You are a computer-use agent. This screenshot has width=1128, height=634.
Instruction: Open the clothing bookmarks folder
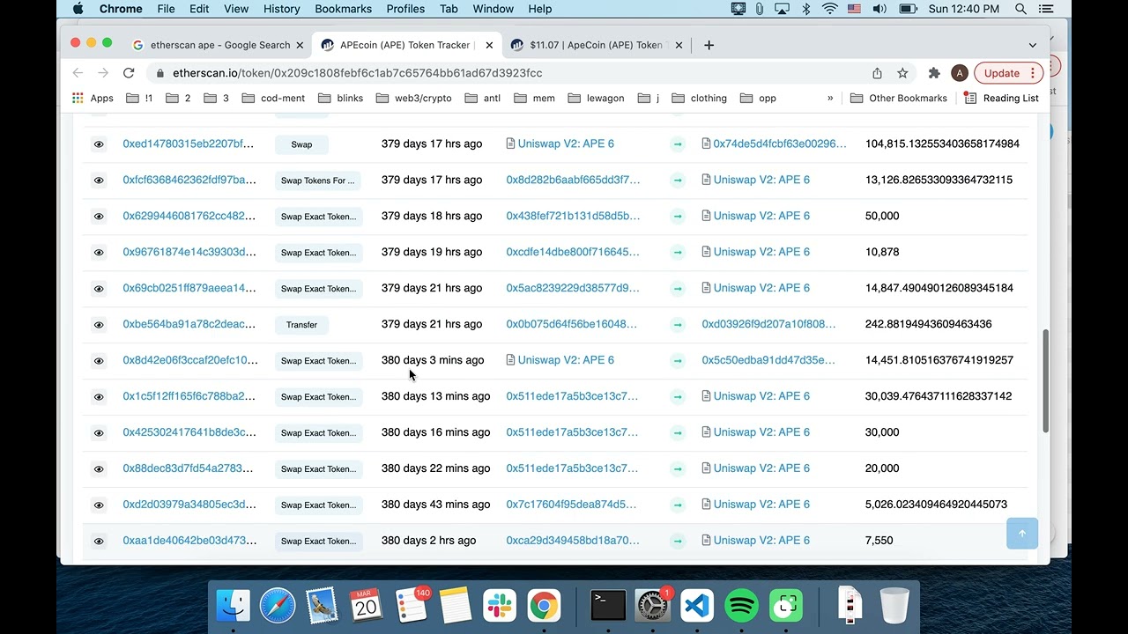tap(699, 98)
